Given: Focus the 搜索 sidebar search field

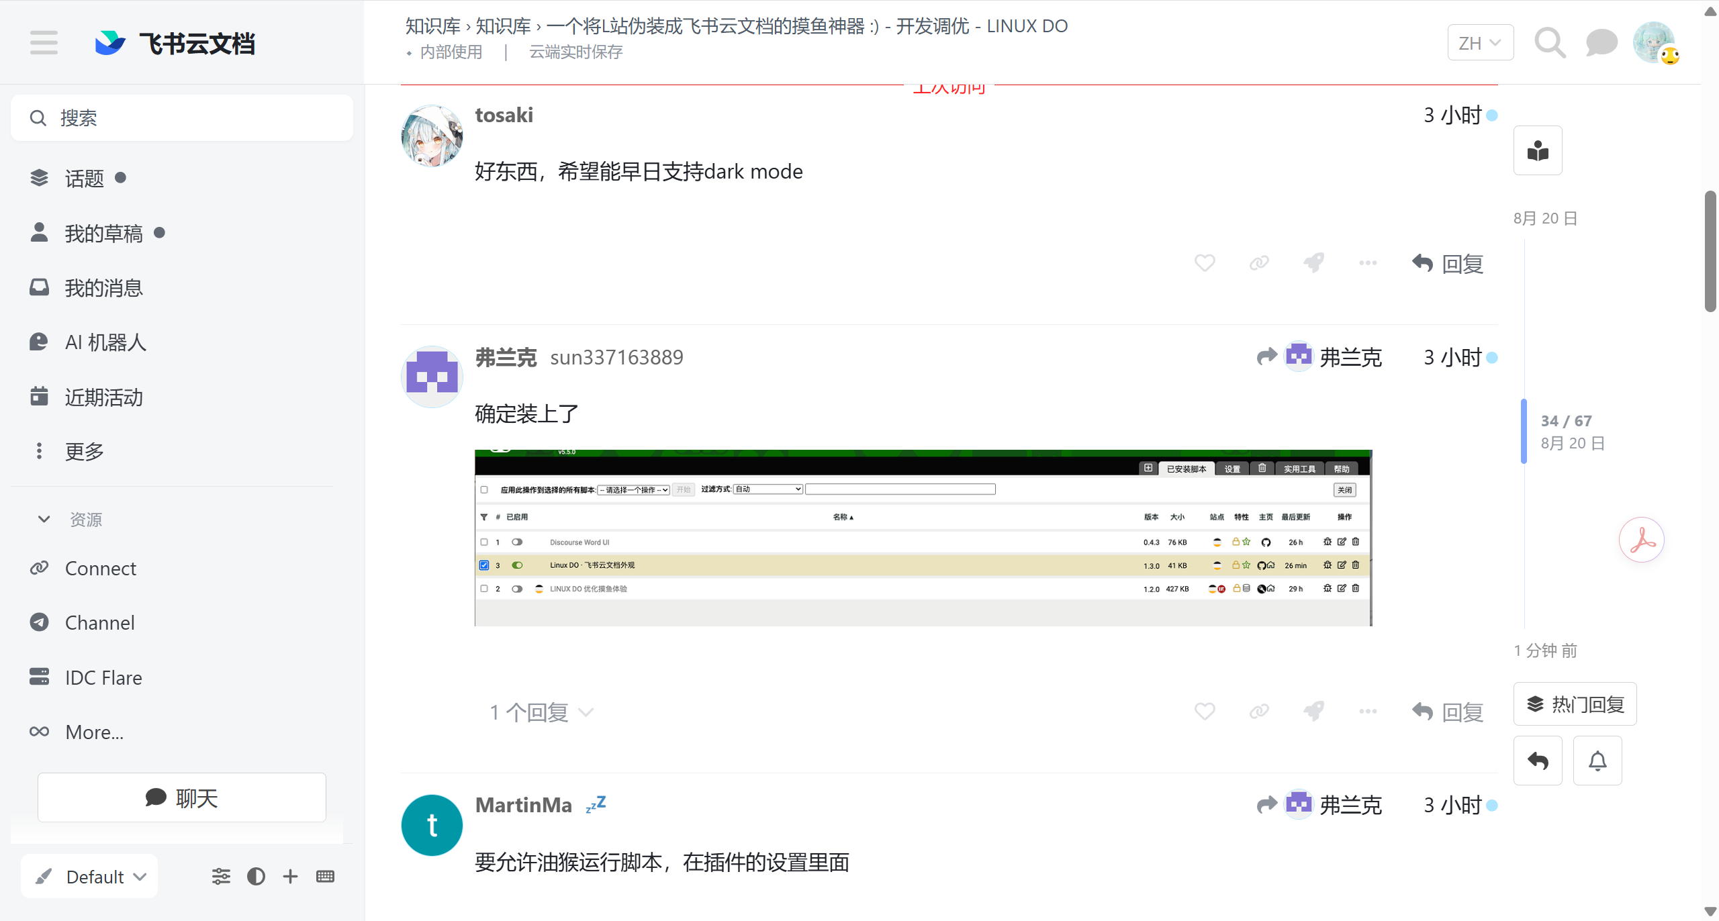Looking at the screenshot, I should click(182, 118).
